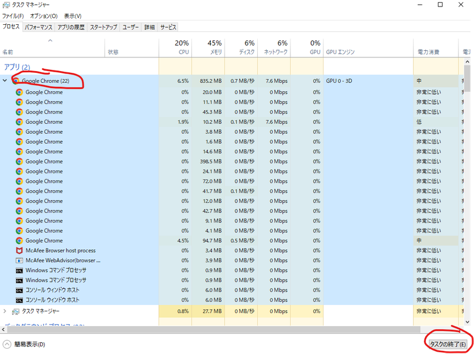
Task: Click the horizontal scrollbar thumb
Action: 213,329
